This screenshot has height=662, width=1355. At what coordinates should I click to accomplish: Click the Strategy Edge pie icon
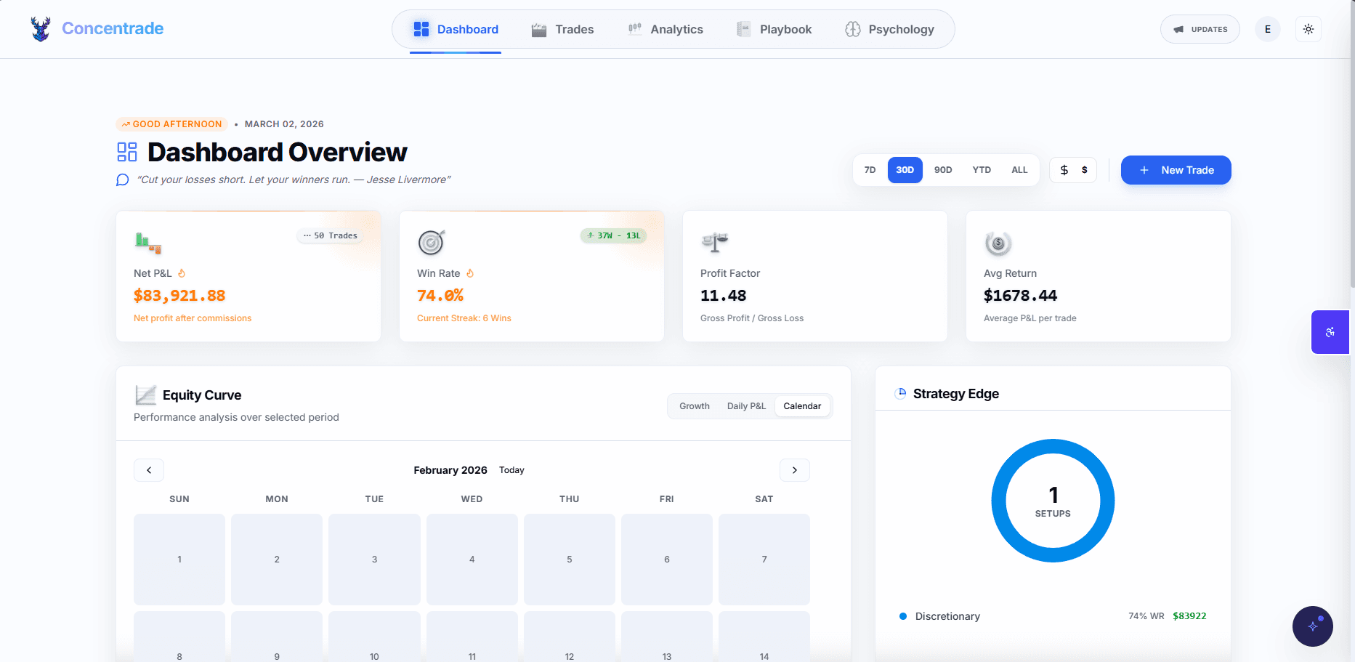click(x=900, y=393)
